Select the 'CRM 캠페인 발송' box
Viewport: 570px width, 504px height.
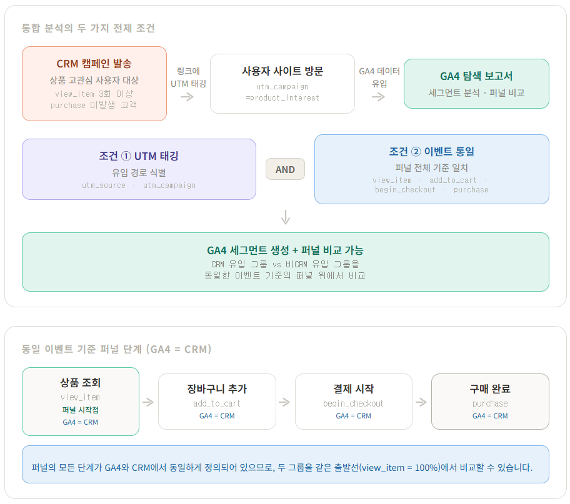pos(94,84)
